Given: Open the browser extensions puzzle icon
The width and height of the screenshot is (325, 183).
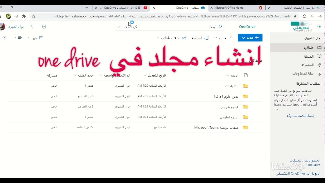Looking at the screenshot, I should pyautogui.click(x=24, y=16).
